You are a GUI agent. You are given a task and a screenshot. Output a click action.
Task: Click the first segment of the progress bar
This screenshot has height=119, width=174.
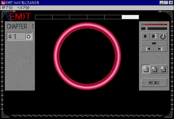(x=44, y=17)
